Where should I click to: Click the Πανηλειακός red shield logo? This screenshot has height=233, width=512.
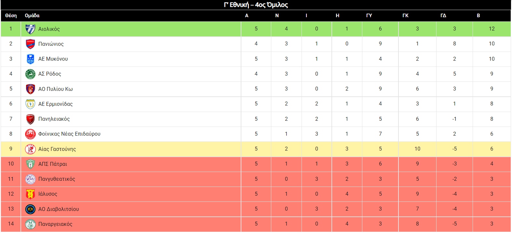point(30,119)
